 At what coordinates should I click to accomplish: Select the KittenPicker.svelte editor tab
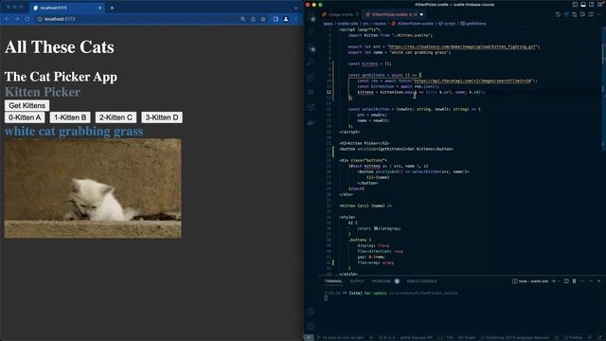[x=394, y=14]
